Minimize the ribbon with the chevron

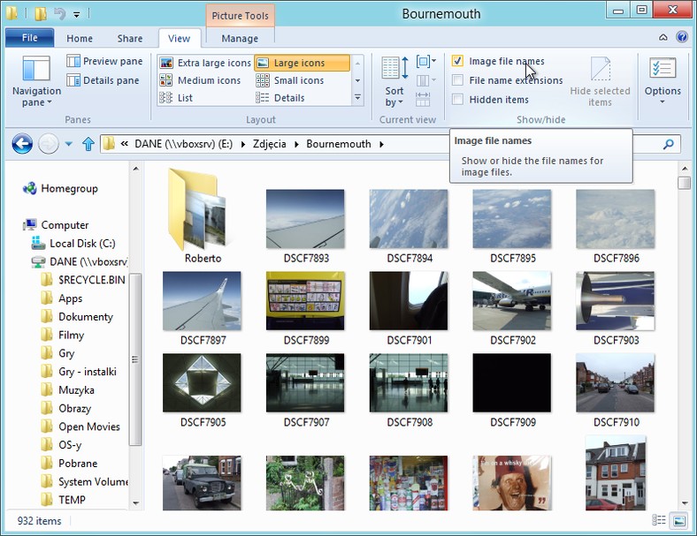663,37
